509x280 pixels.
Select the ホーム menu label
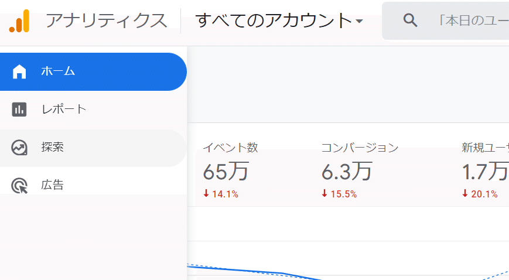tap(58, 71)
